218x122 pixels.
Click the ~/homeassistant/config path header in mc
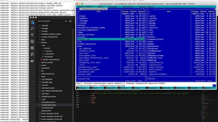pyautogui.click(x=93, y=9)
